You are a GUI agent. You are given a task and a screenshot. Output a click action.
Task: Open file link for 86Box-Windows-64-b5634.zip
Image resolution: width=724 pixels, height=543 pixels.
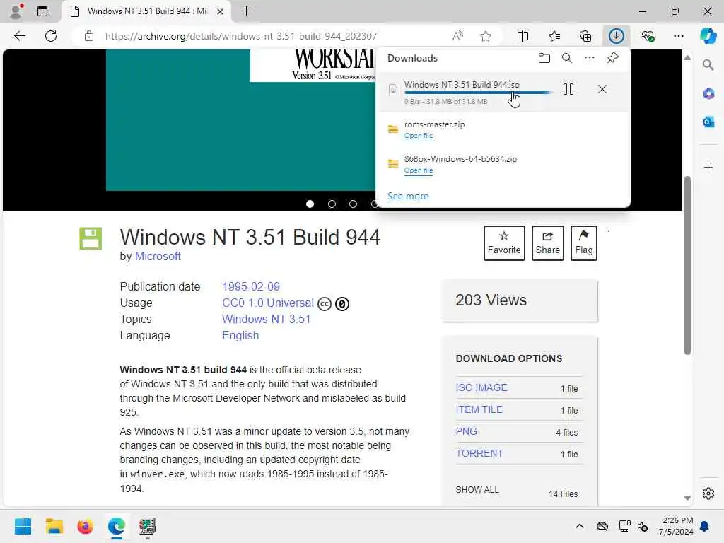[419, 170]
